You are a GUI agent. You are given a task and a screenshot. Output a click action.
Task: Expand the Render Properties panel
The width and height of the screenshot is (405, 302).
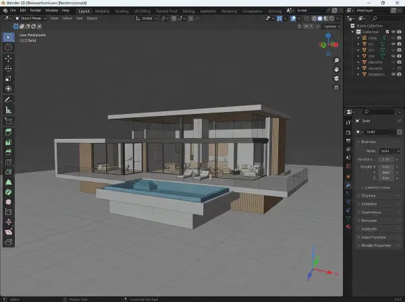(x=379, y=245)
